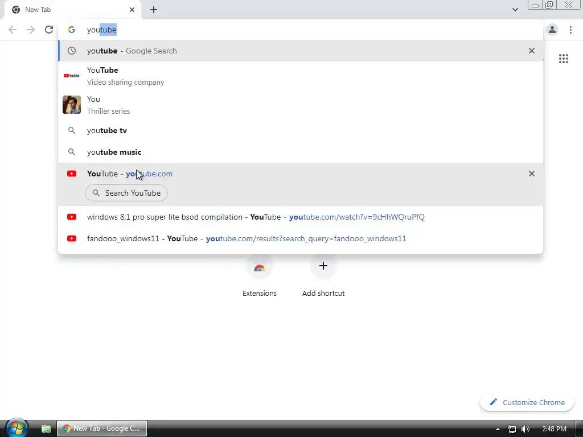Viewport: 583px width, 437px height.
Task: Close the New Tab tab
Action: click(132, 10)
